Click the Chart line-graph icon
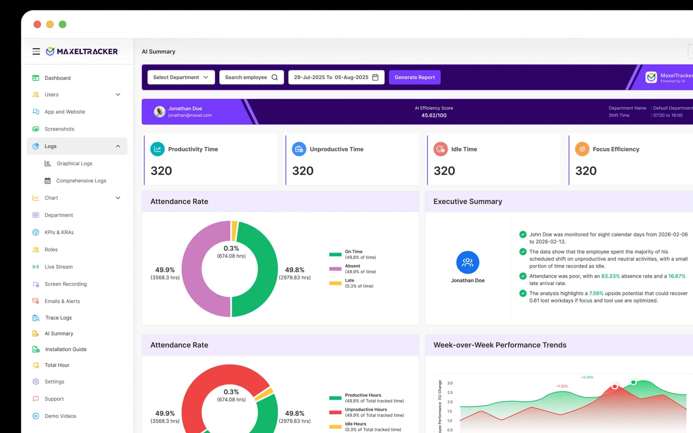This screenshot has height=433, width=693. [x=36, y=198]
